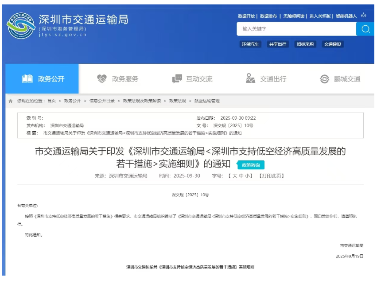Click the 政策咨询 tag button
377x288 pixels.
point(251,165)
